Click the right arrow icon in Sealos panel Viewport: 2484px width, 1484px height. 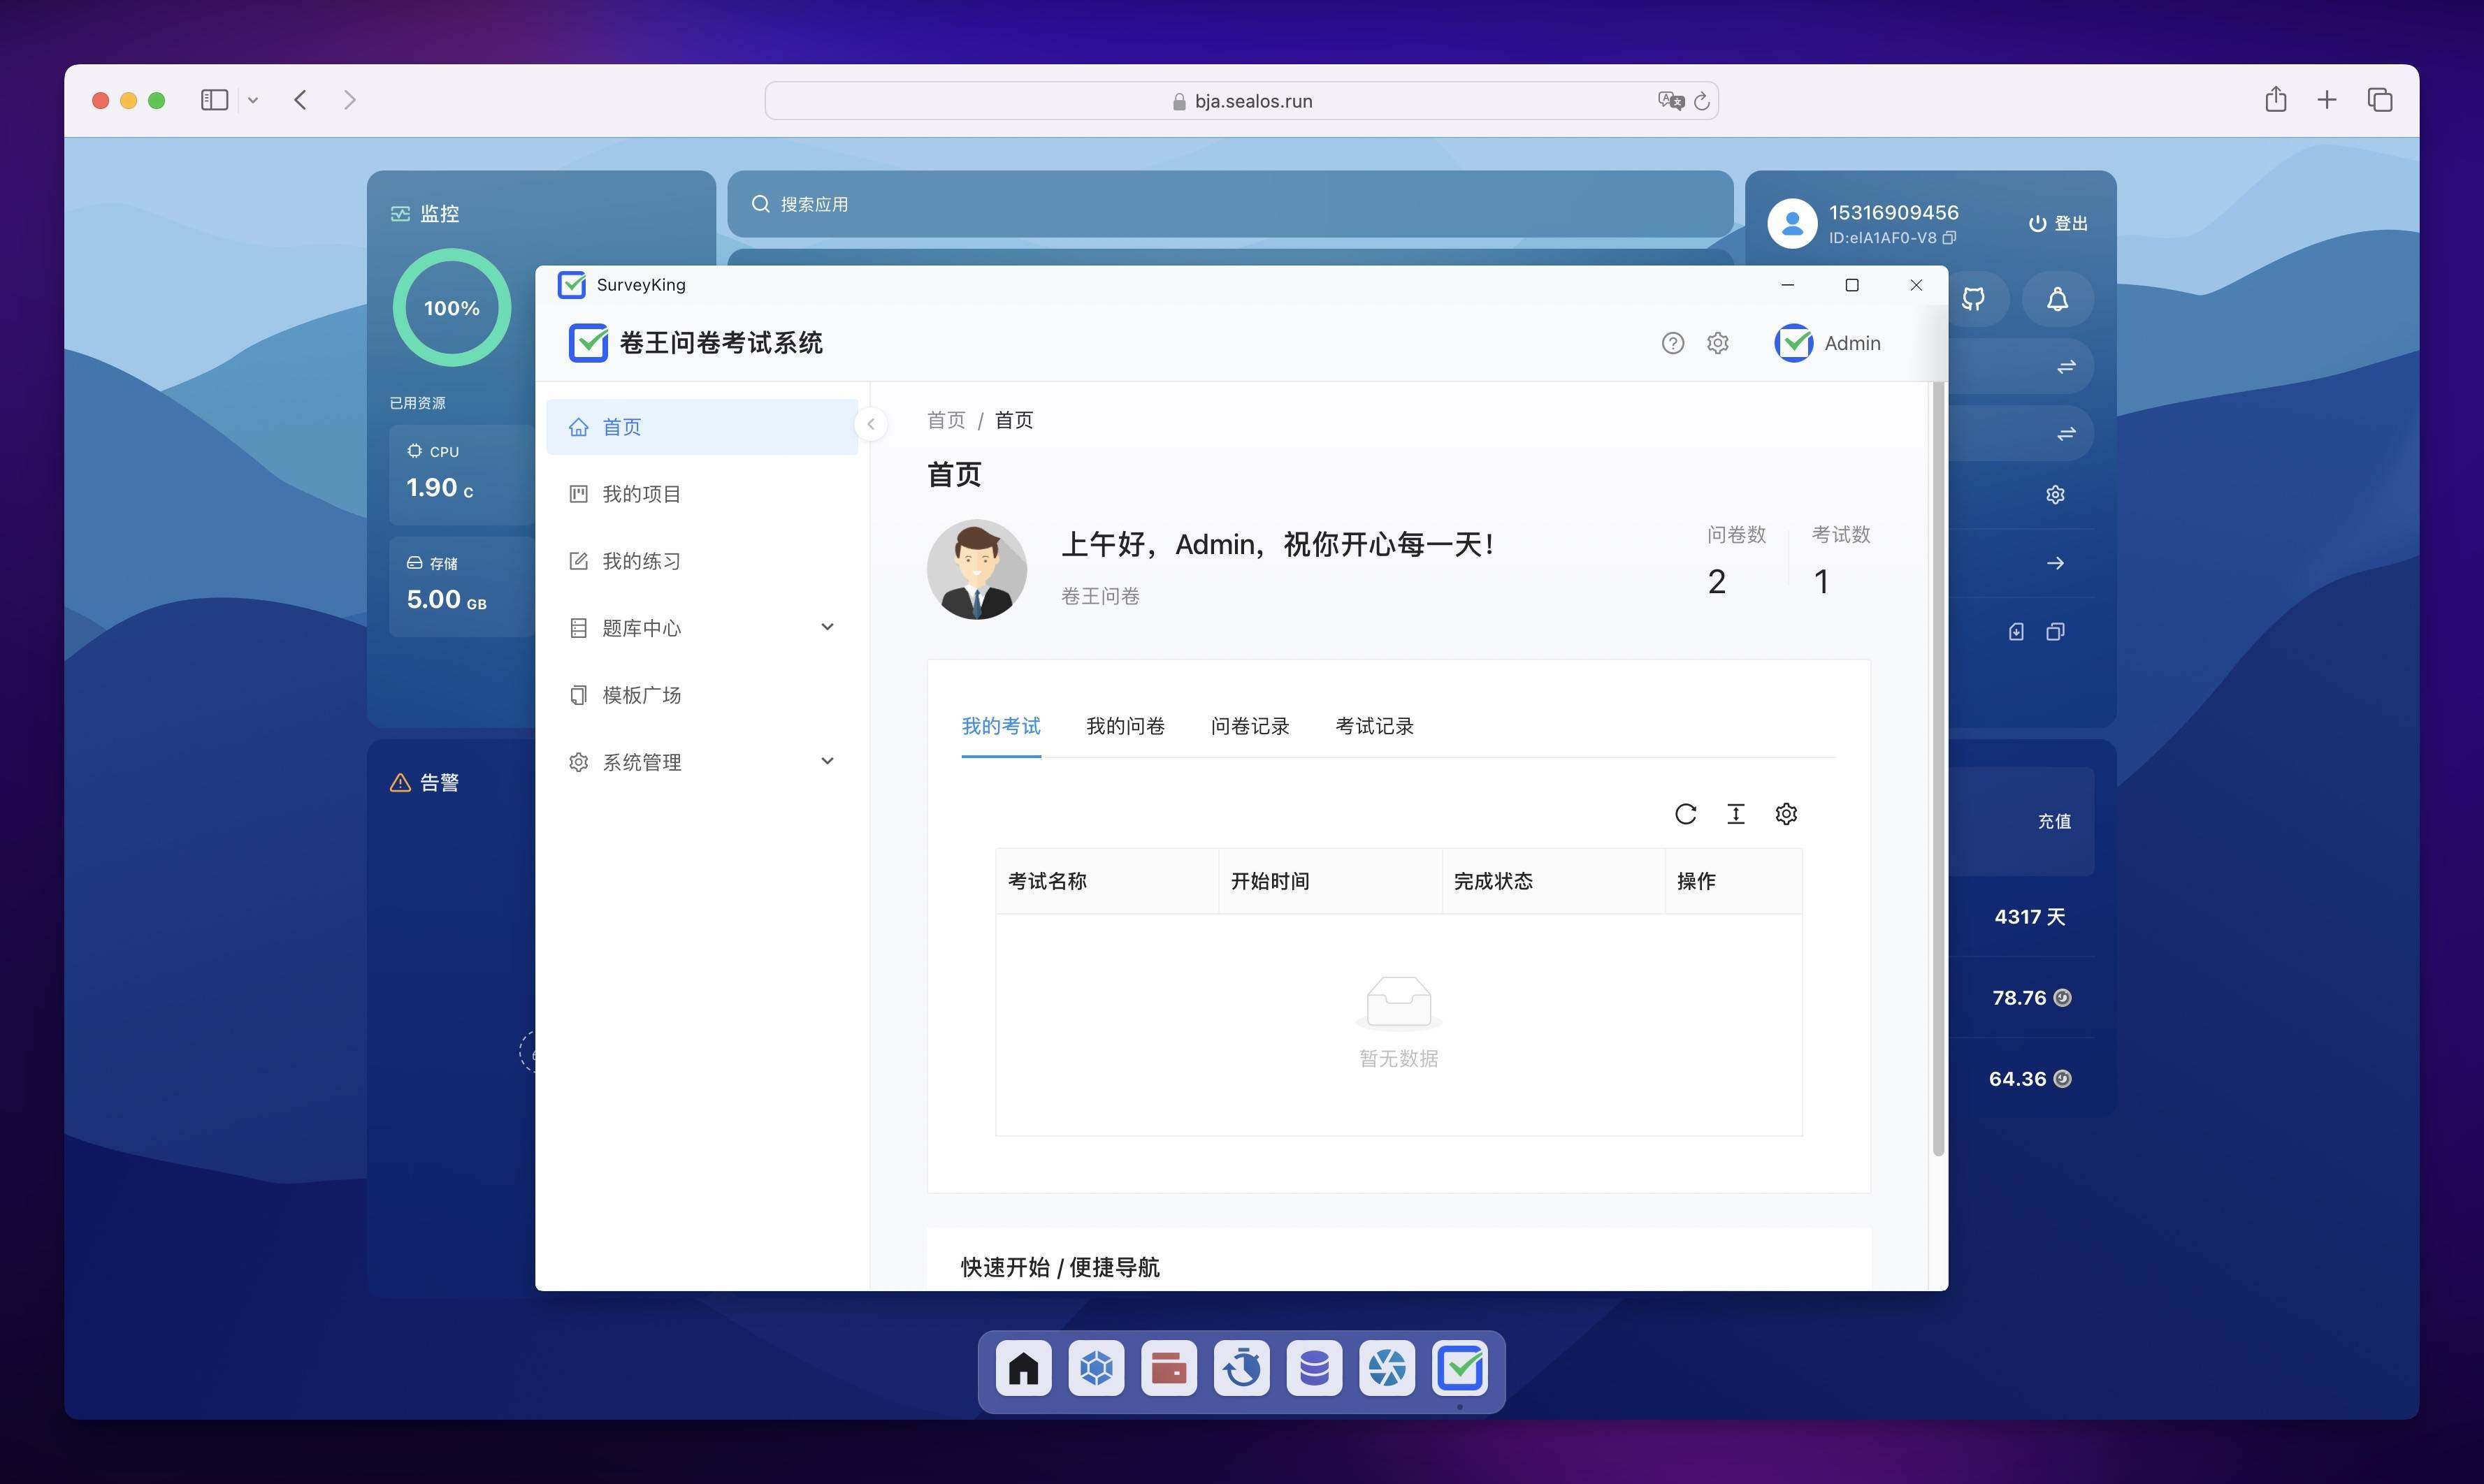point(2055,563)
